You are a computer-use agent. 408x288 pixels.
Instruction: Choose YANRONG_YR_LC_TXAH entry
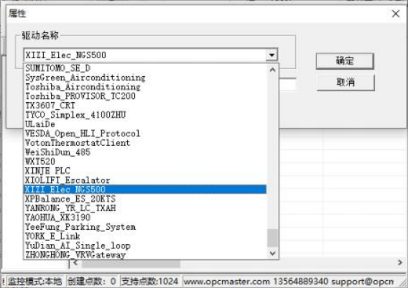(144, 208)
